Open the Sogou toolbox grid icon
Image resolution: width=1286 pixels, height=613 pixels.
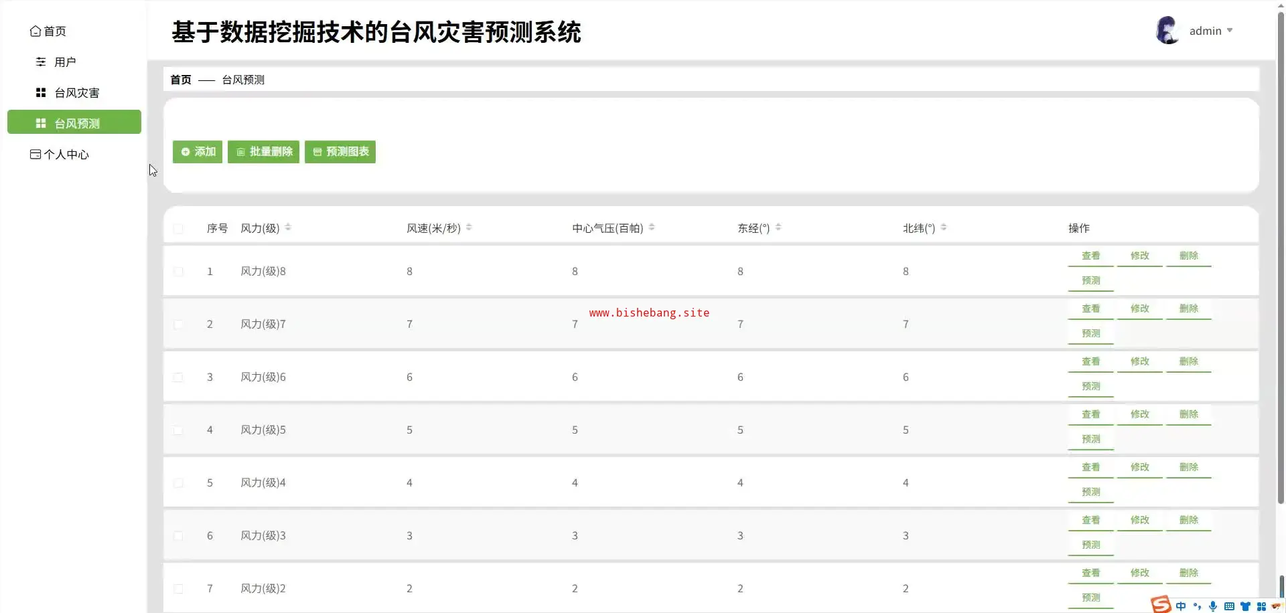1261,606
